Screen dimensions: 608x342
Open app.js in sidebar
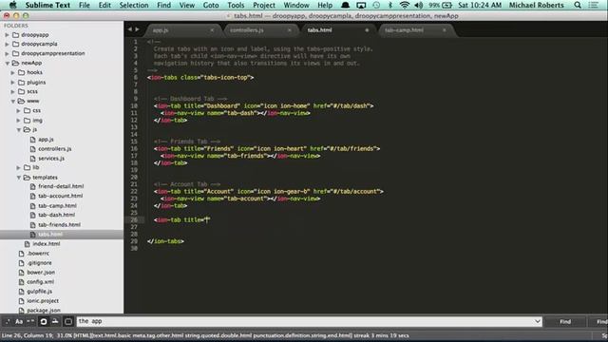click(46, 140)
